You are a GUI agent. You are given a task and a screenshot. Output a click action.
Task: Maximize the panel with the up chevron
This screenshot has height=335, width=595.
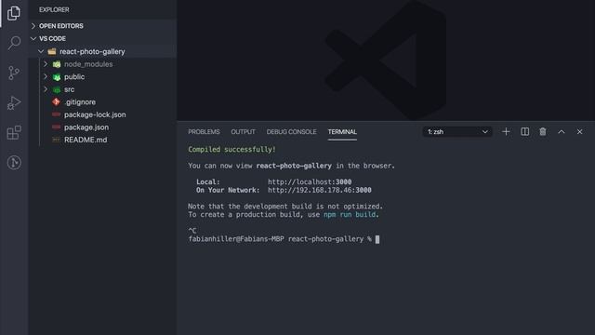point(562,132)
